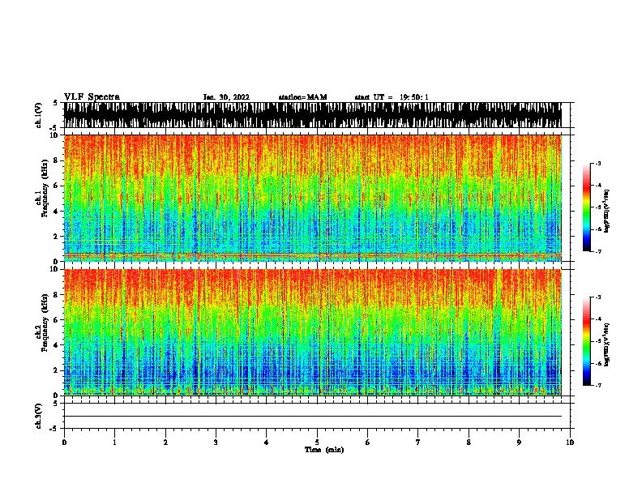Click the "-3" label on ch.1 color bar
The image size is (642, 496).
[598, 163]
